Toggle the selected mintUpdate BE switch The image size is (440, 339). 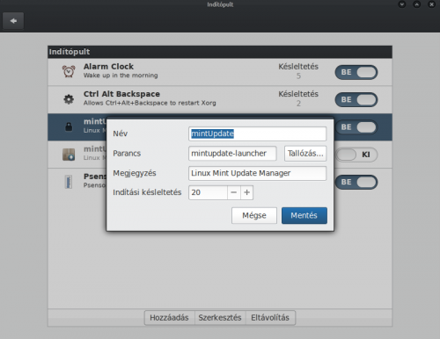[356, 127]
